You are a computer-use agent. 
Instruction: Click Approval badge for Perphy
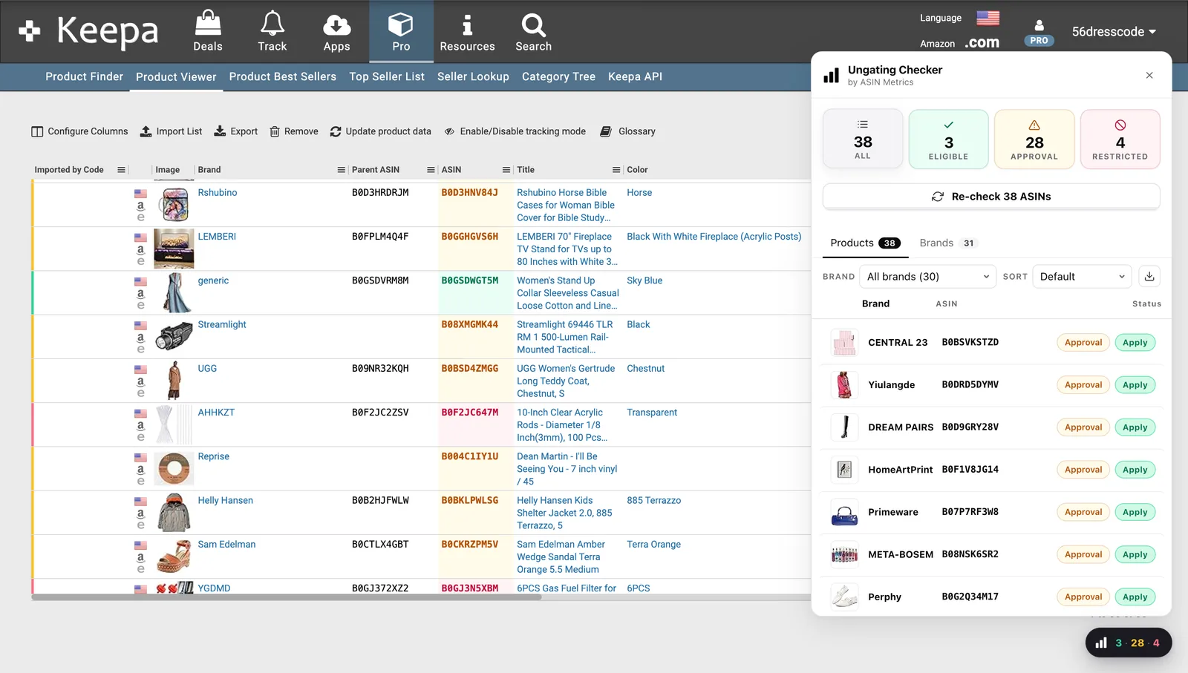point(1083,597)
